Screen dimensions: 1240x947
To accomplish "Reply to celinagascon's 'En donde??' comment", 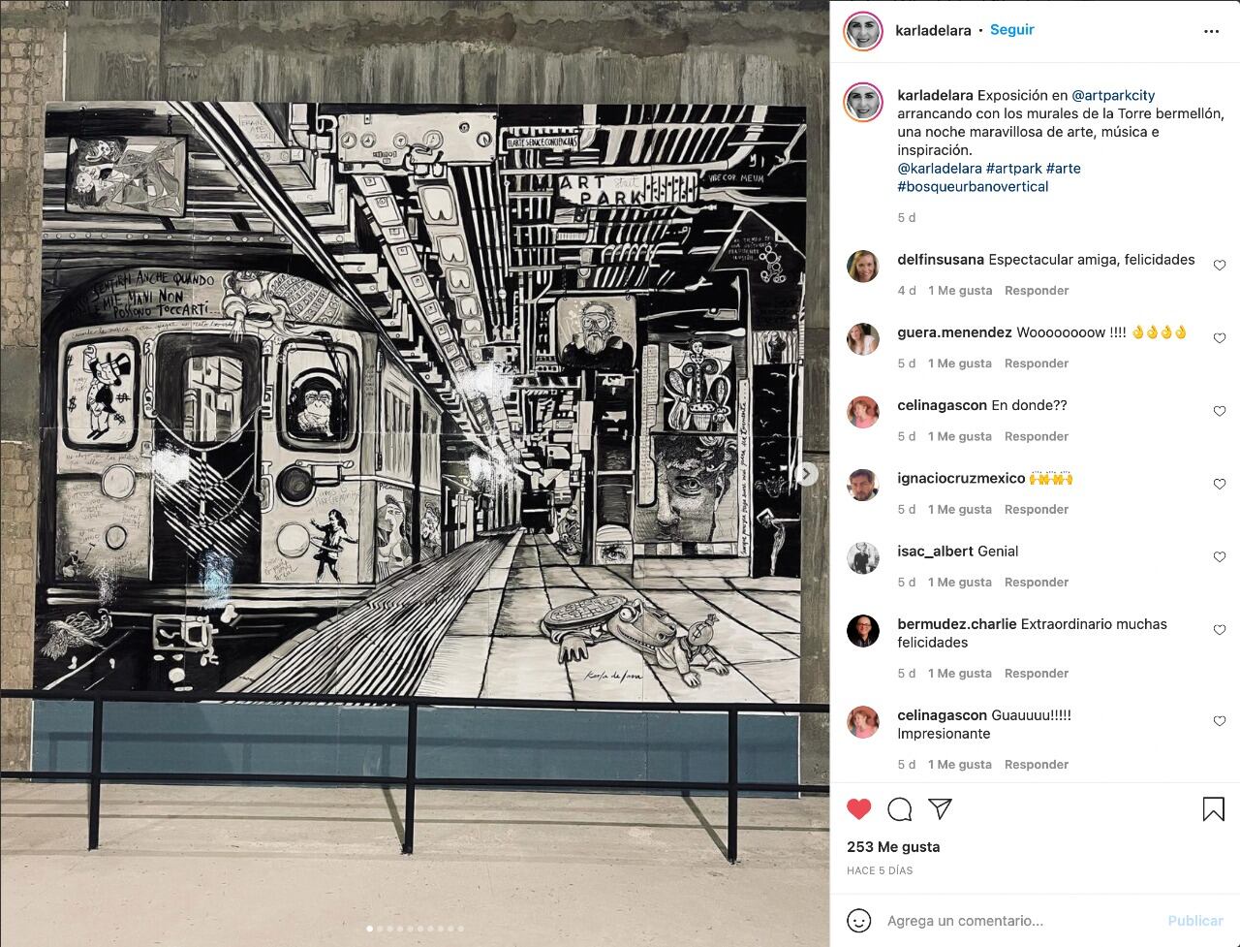I will (x=1037, y=436).
